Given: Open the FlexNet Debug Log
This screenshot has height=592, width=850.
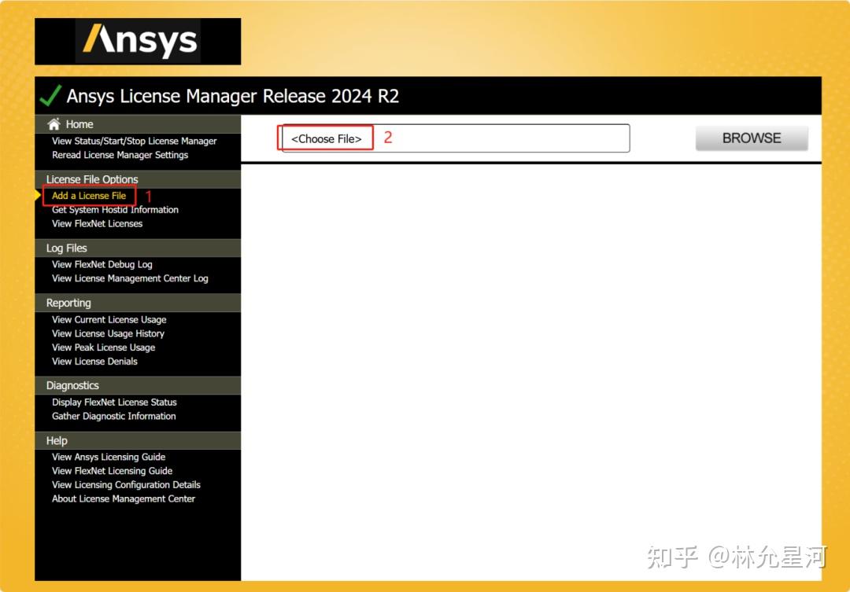Looking at the screenshot, I should click(x=102, y=264).
